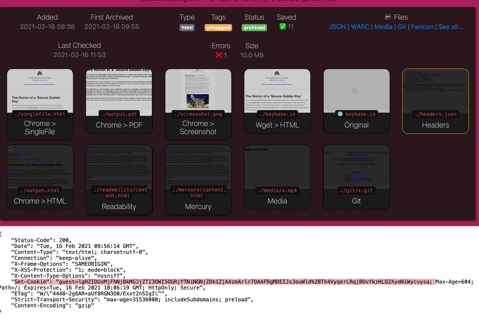This screenshot has height=321, width=479.
Task: Open the WARC link
Action: tap(360, 27)
